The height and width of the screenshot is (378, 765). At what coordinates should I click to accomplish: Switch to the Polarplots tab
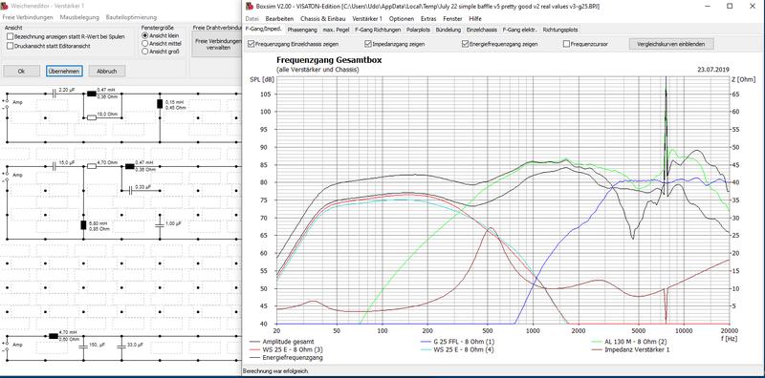(419, 30)
